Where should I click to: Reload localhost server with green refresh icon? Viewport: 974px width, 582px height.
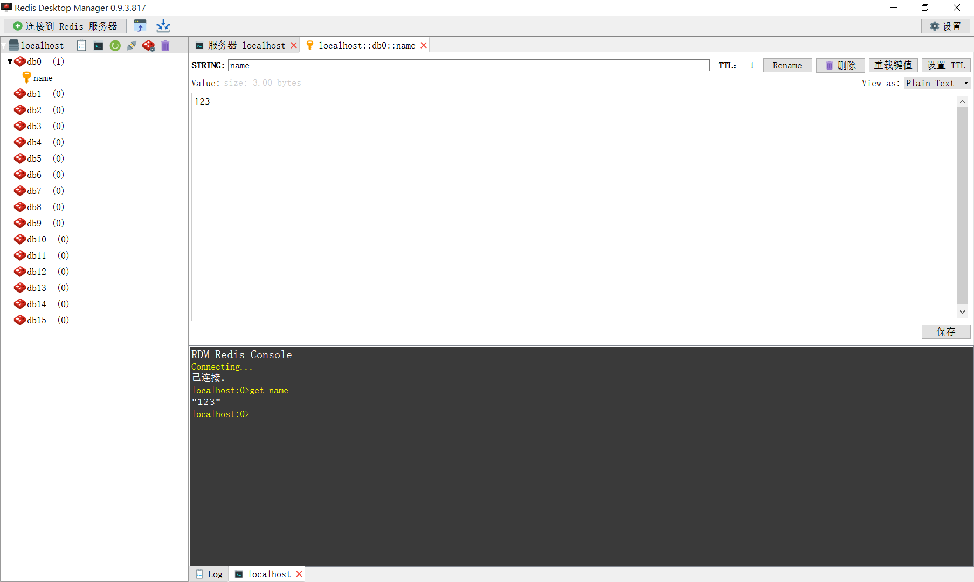(x=115, y=46)
